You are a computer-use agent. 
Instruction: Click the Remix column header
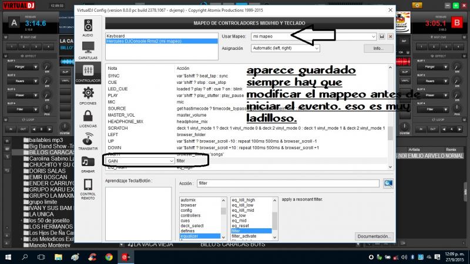click(x=451, y=150)
